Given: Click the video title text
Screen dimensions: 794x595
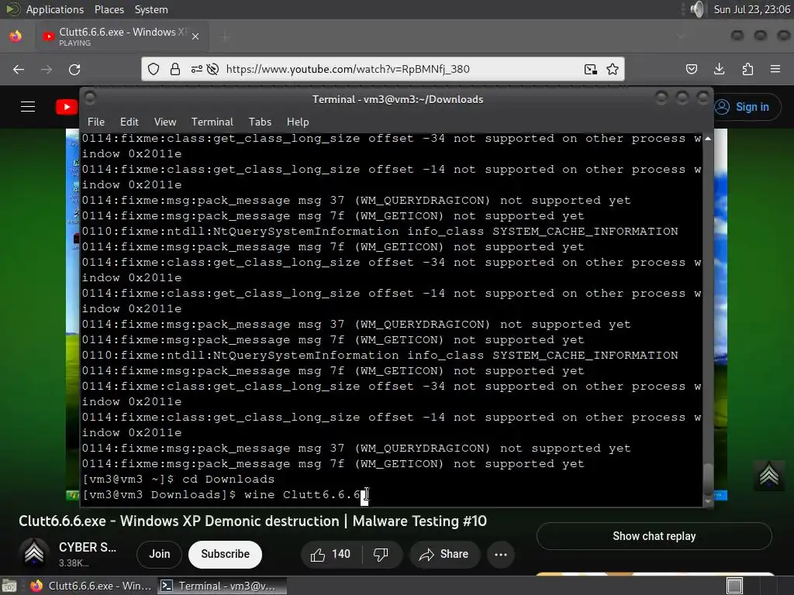Looking at the screenshot, I should click(253, 521).
